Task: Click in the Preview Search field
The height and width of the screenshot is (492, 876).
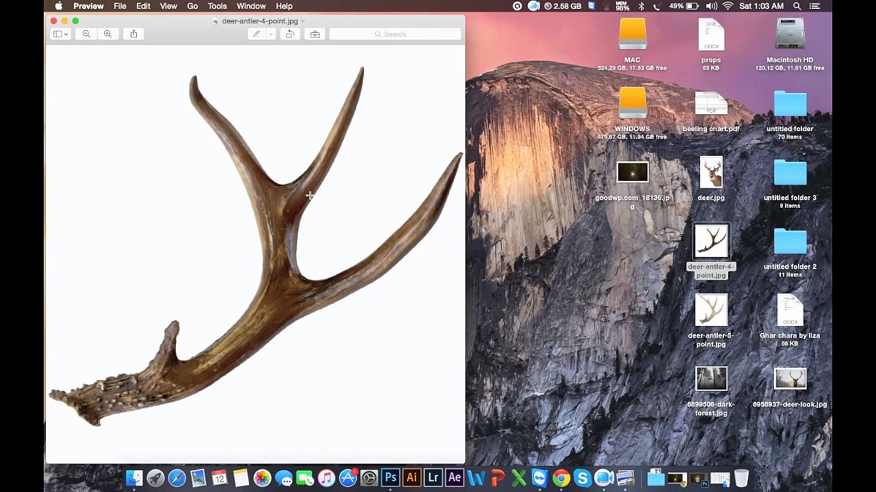Action: (395, 34)
